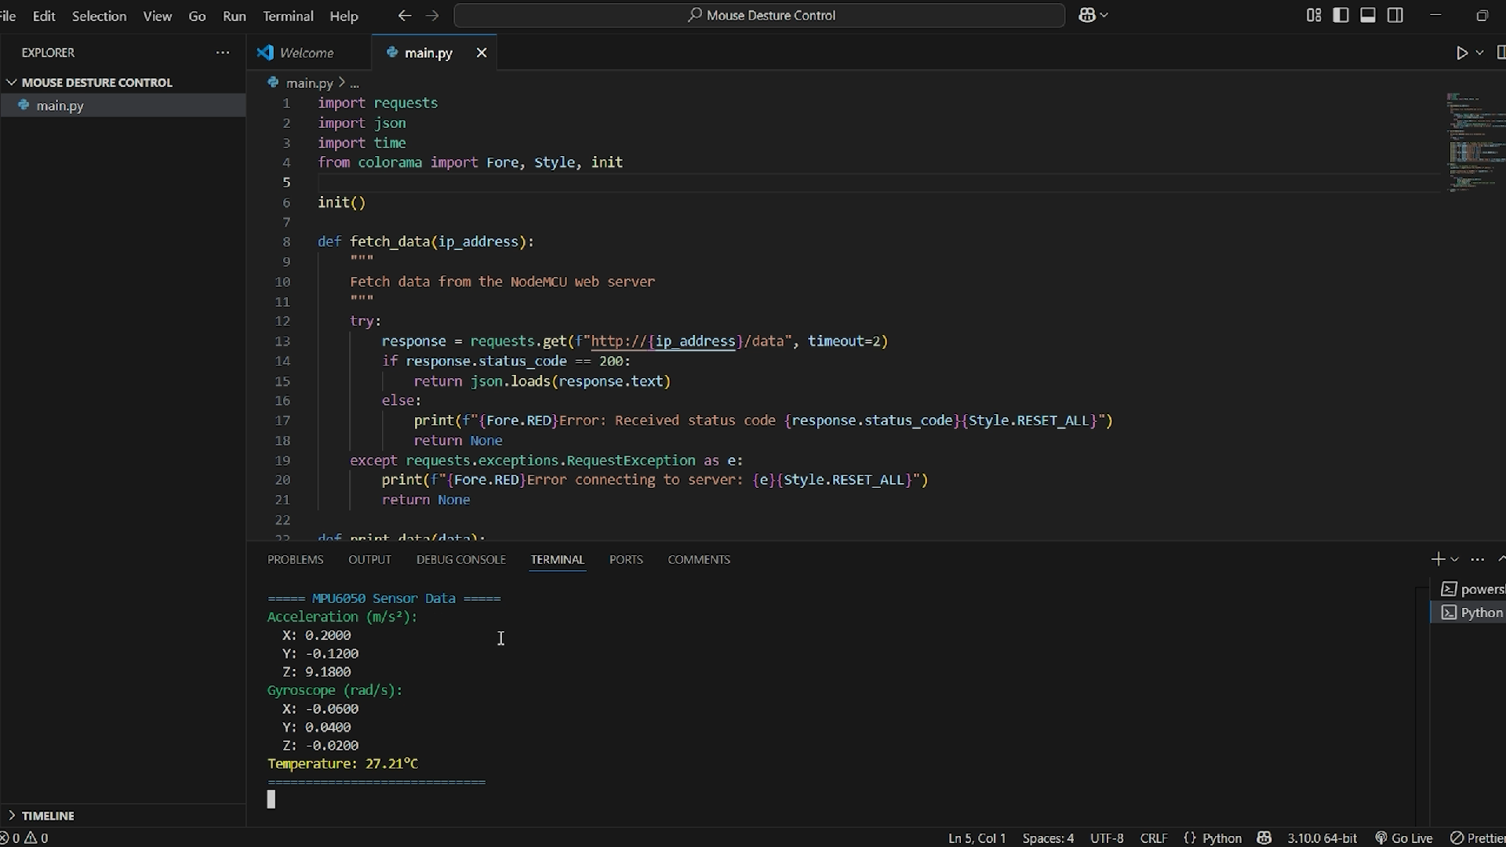Open run options dropdown next to play
The image size is (1506, 847).
click(1479, 53)
